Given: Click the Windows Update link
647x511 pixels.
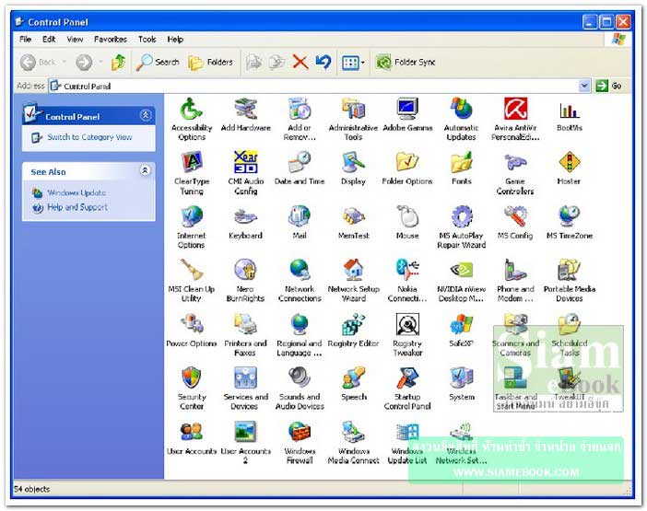Looking at the screenshot, I should coord(76,192).
